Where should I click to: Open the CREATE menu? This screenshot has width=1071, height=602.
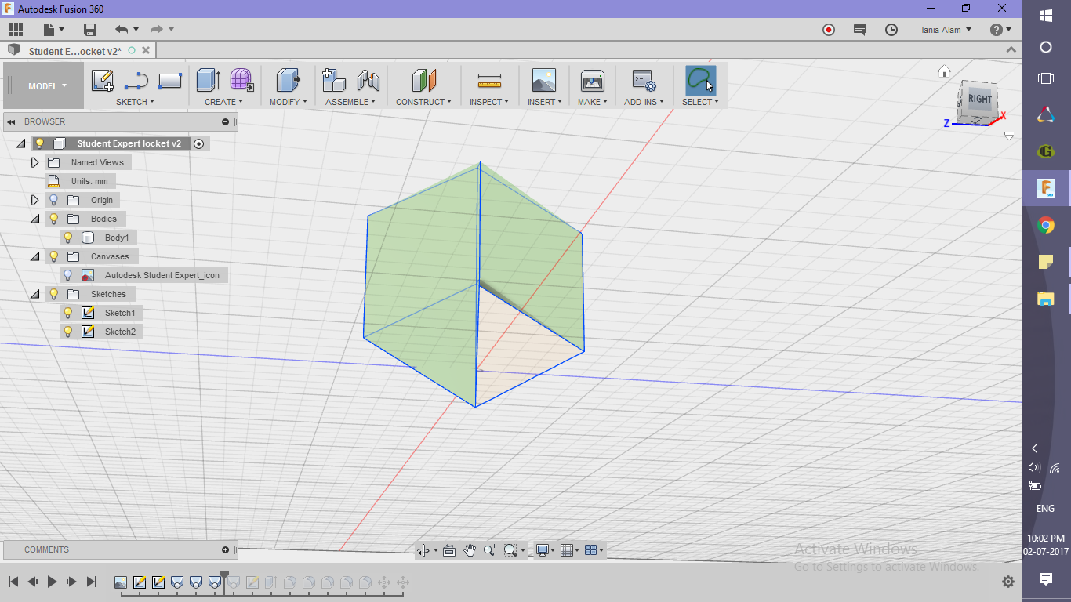(223, 102)
